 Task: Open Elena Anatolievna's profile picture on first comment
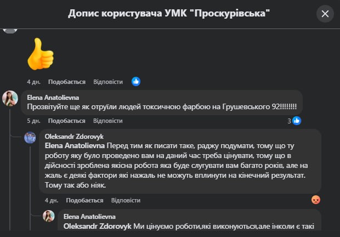click(x=10, y=98)
